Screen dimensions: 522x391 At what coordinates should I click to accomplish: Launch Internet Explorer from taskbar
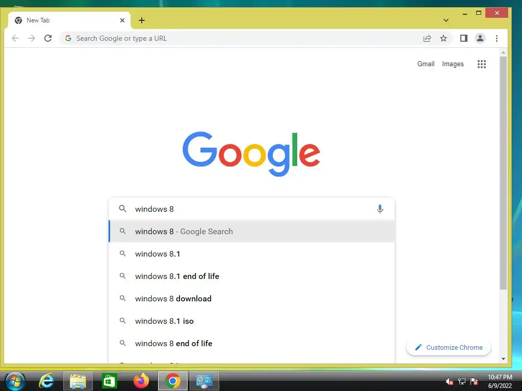(x=46, y=381)
